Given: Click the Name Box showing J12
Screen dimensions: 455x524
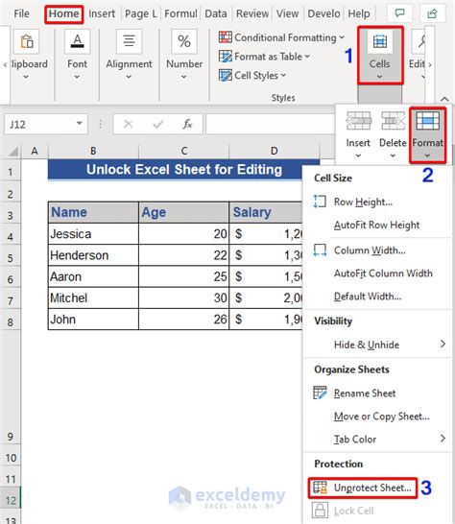Looking at the screenshot, I should click(x=46, y=125).
